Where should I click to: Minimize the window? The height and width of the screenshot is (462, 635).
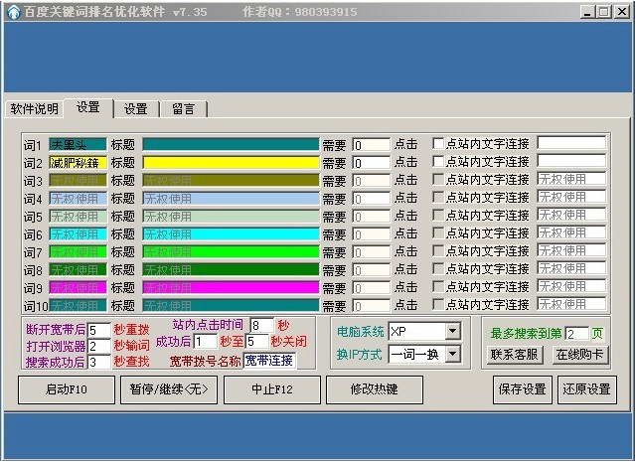click(x=588, y=12)
